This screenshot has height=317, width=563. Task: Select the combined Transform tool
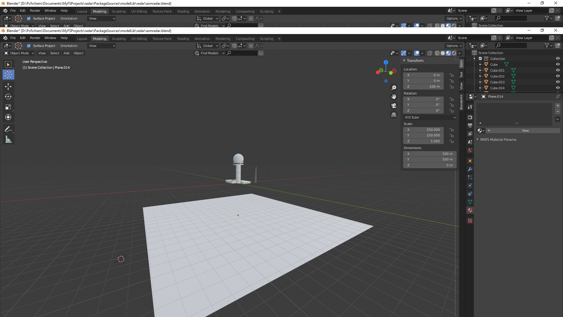pos(8,117)
